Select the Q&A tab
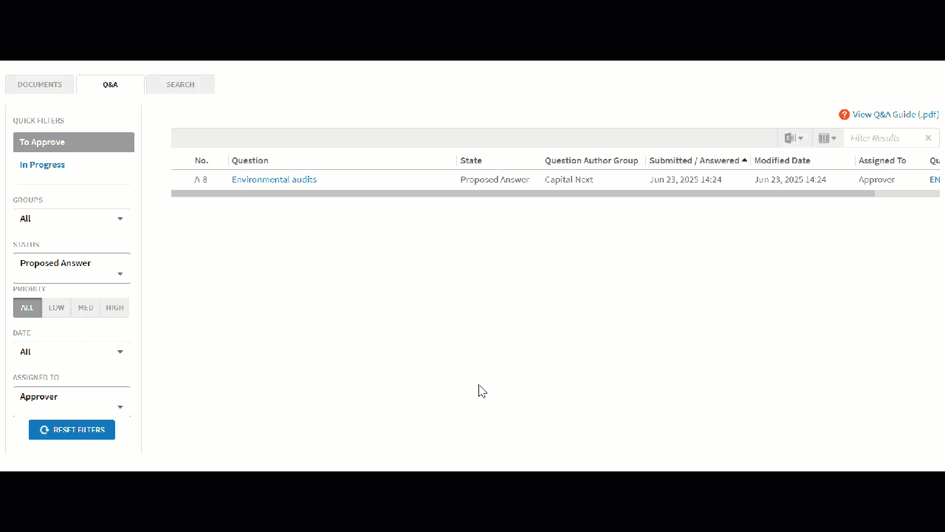This screenshot has width=945, height=532. click(110, 85)
